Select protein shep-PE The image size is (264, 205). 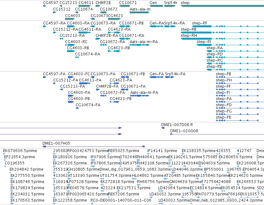223,117
